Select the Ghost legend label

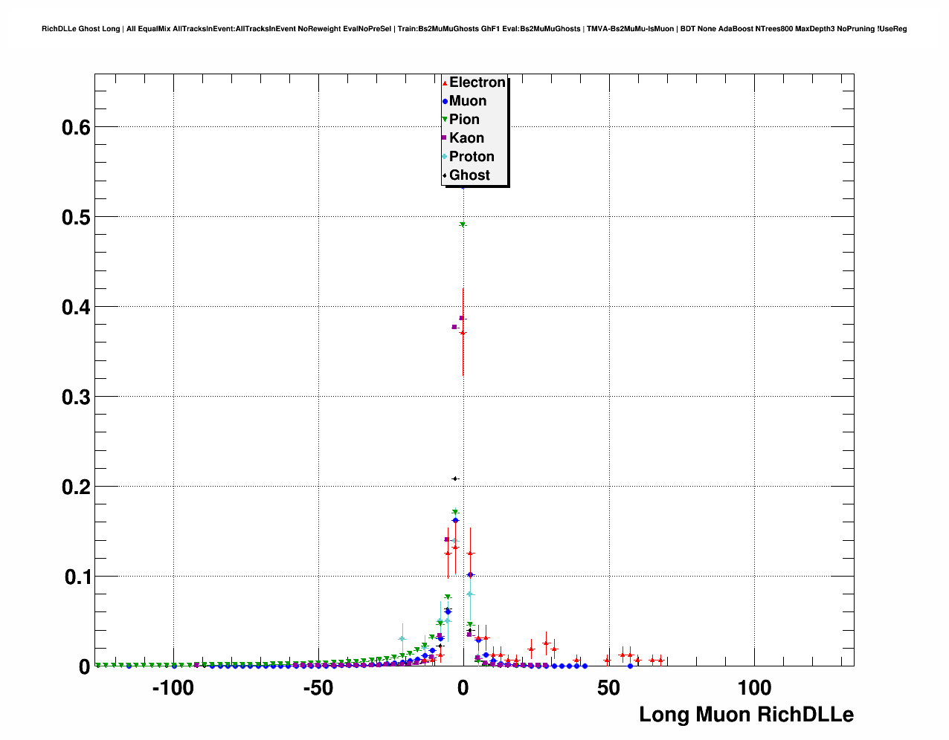pyautogui.click(x=469, y=175)
